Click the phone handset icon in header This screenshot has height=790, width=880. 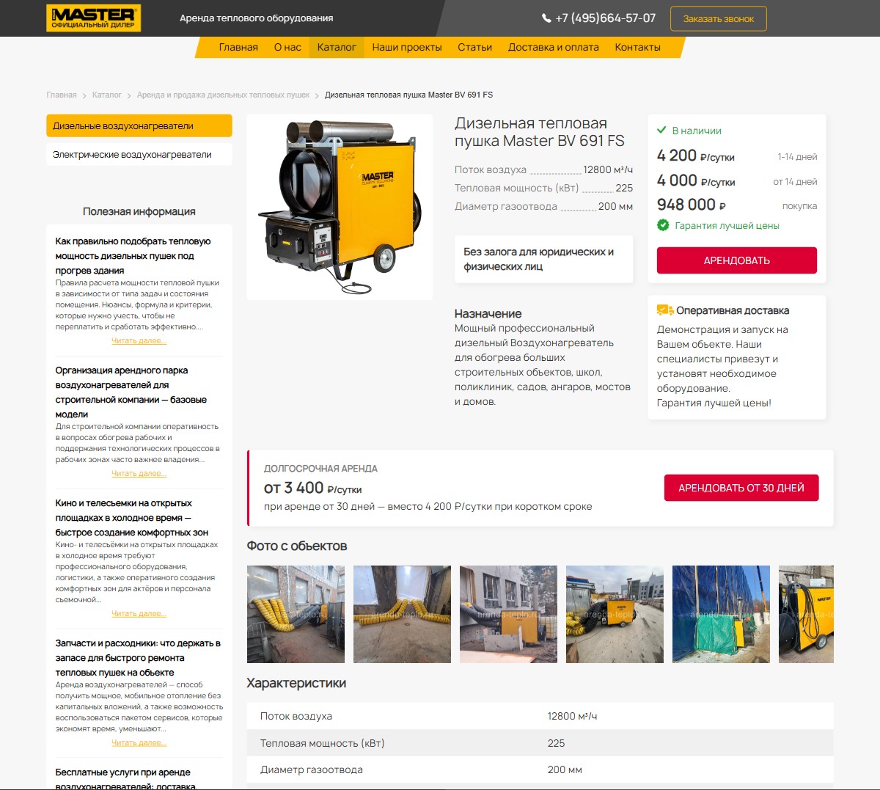click(546, 18)
